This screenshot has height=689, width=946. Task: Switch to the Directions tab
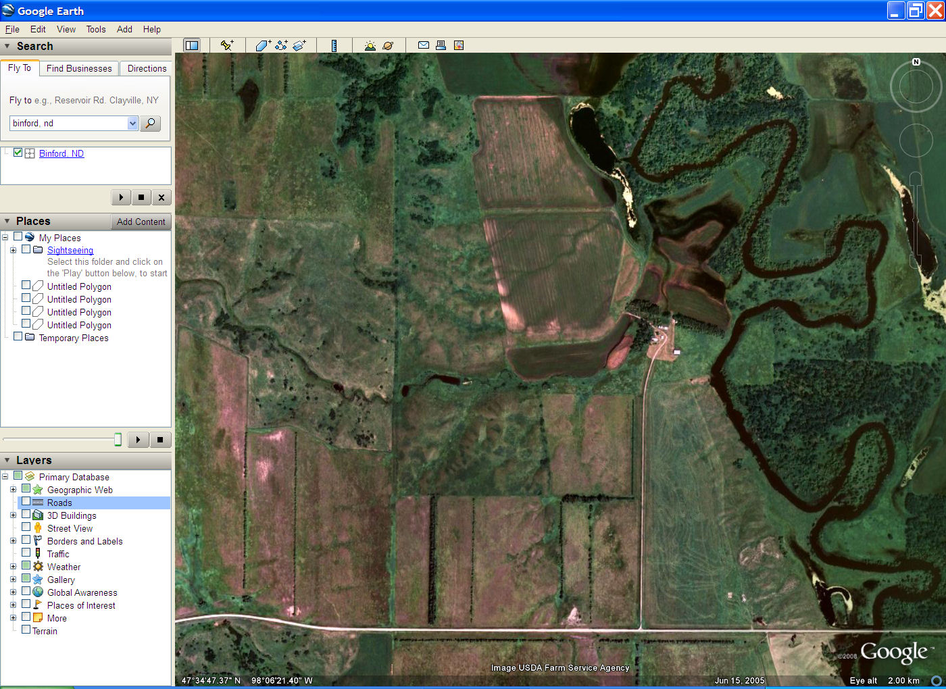point(147,68)
